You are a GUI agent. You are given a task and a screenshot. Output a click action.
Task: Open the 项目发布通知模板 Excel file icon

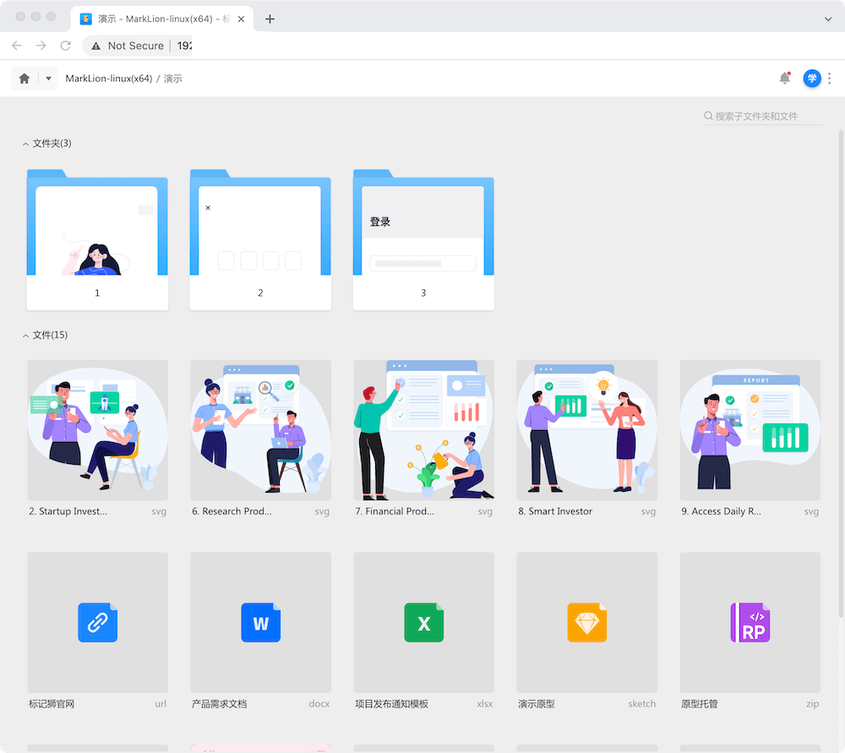423,623
